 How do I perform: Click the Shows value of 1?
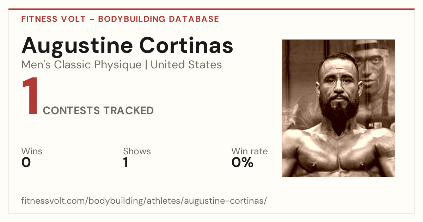coord(125,162)
